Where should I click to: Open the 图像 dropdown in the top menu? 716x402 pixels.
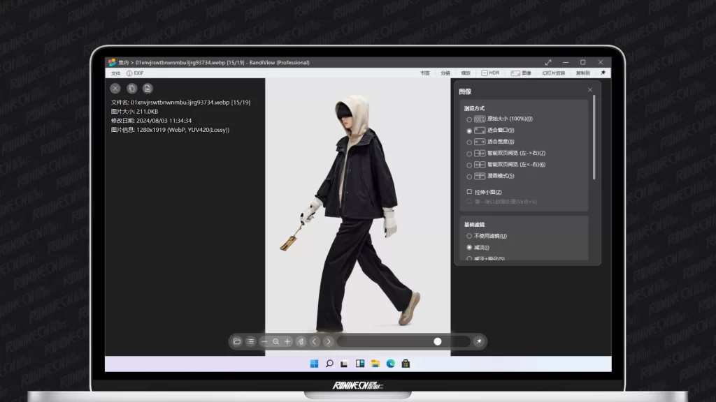click(x=521, y=73)
